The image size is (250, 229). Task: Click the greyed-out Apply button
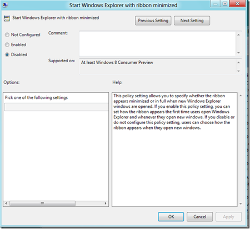tap(228, 217)
